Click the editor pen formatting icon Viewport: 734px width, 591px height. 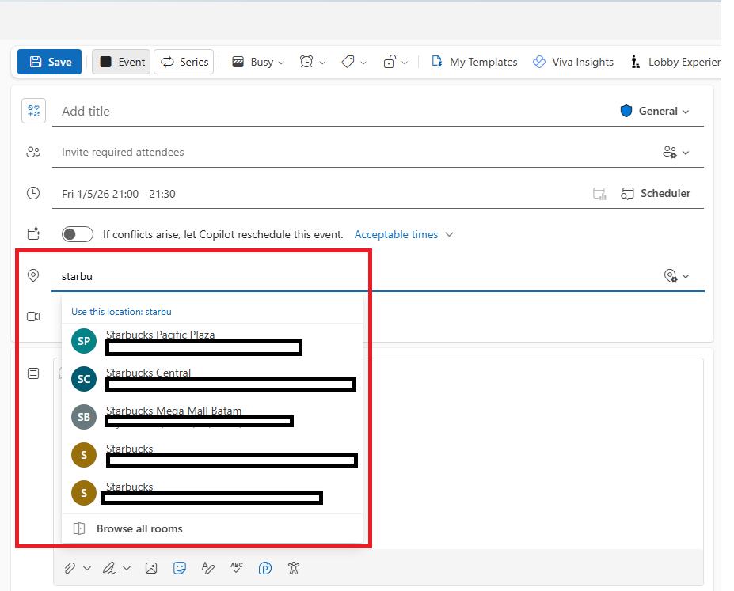[207, 568]
